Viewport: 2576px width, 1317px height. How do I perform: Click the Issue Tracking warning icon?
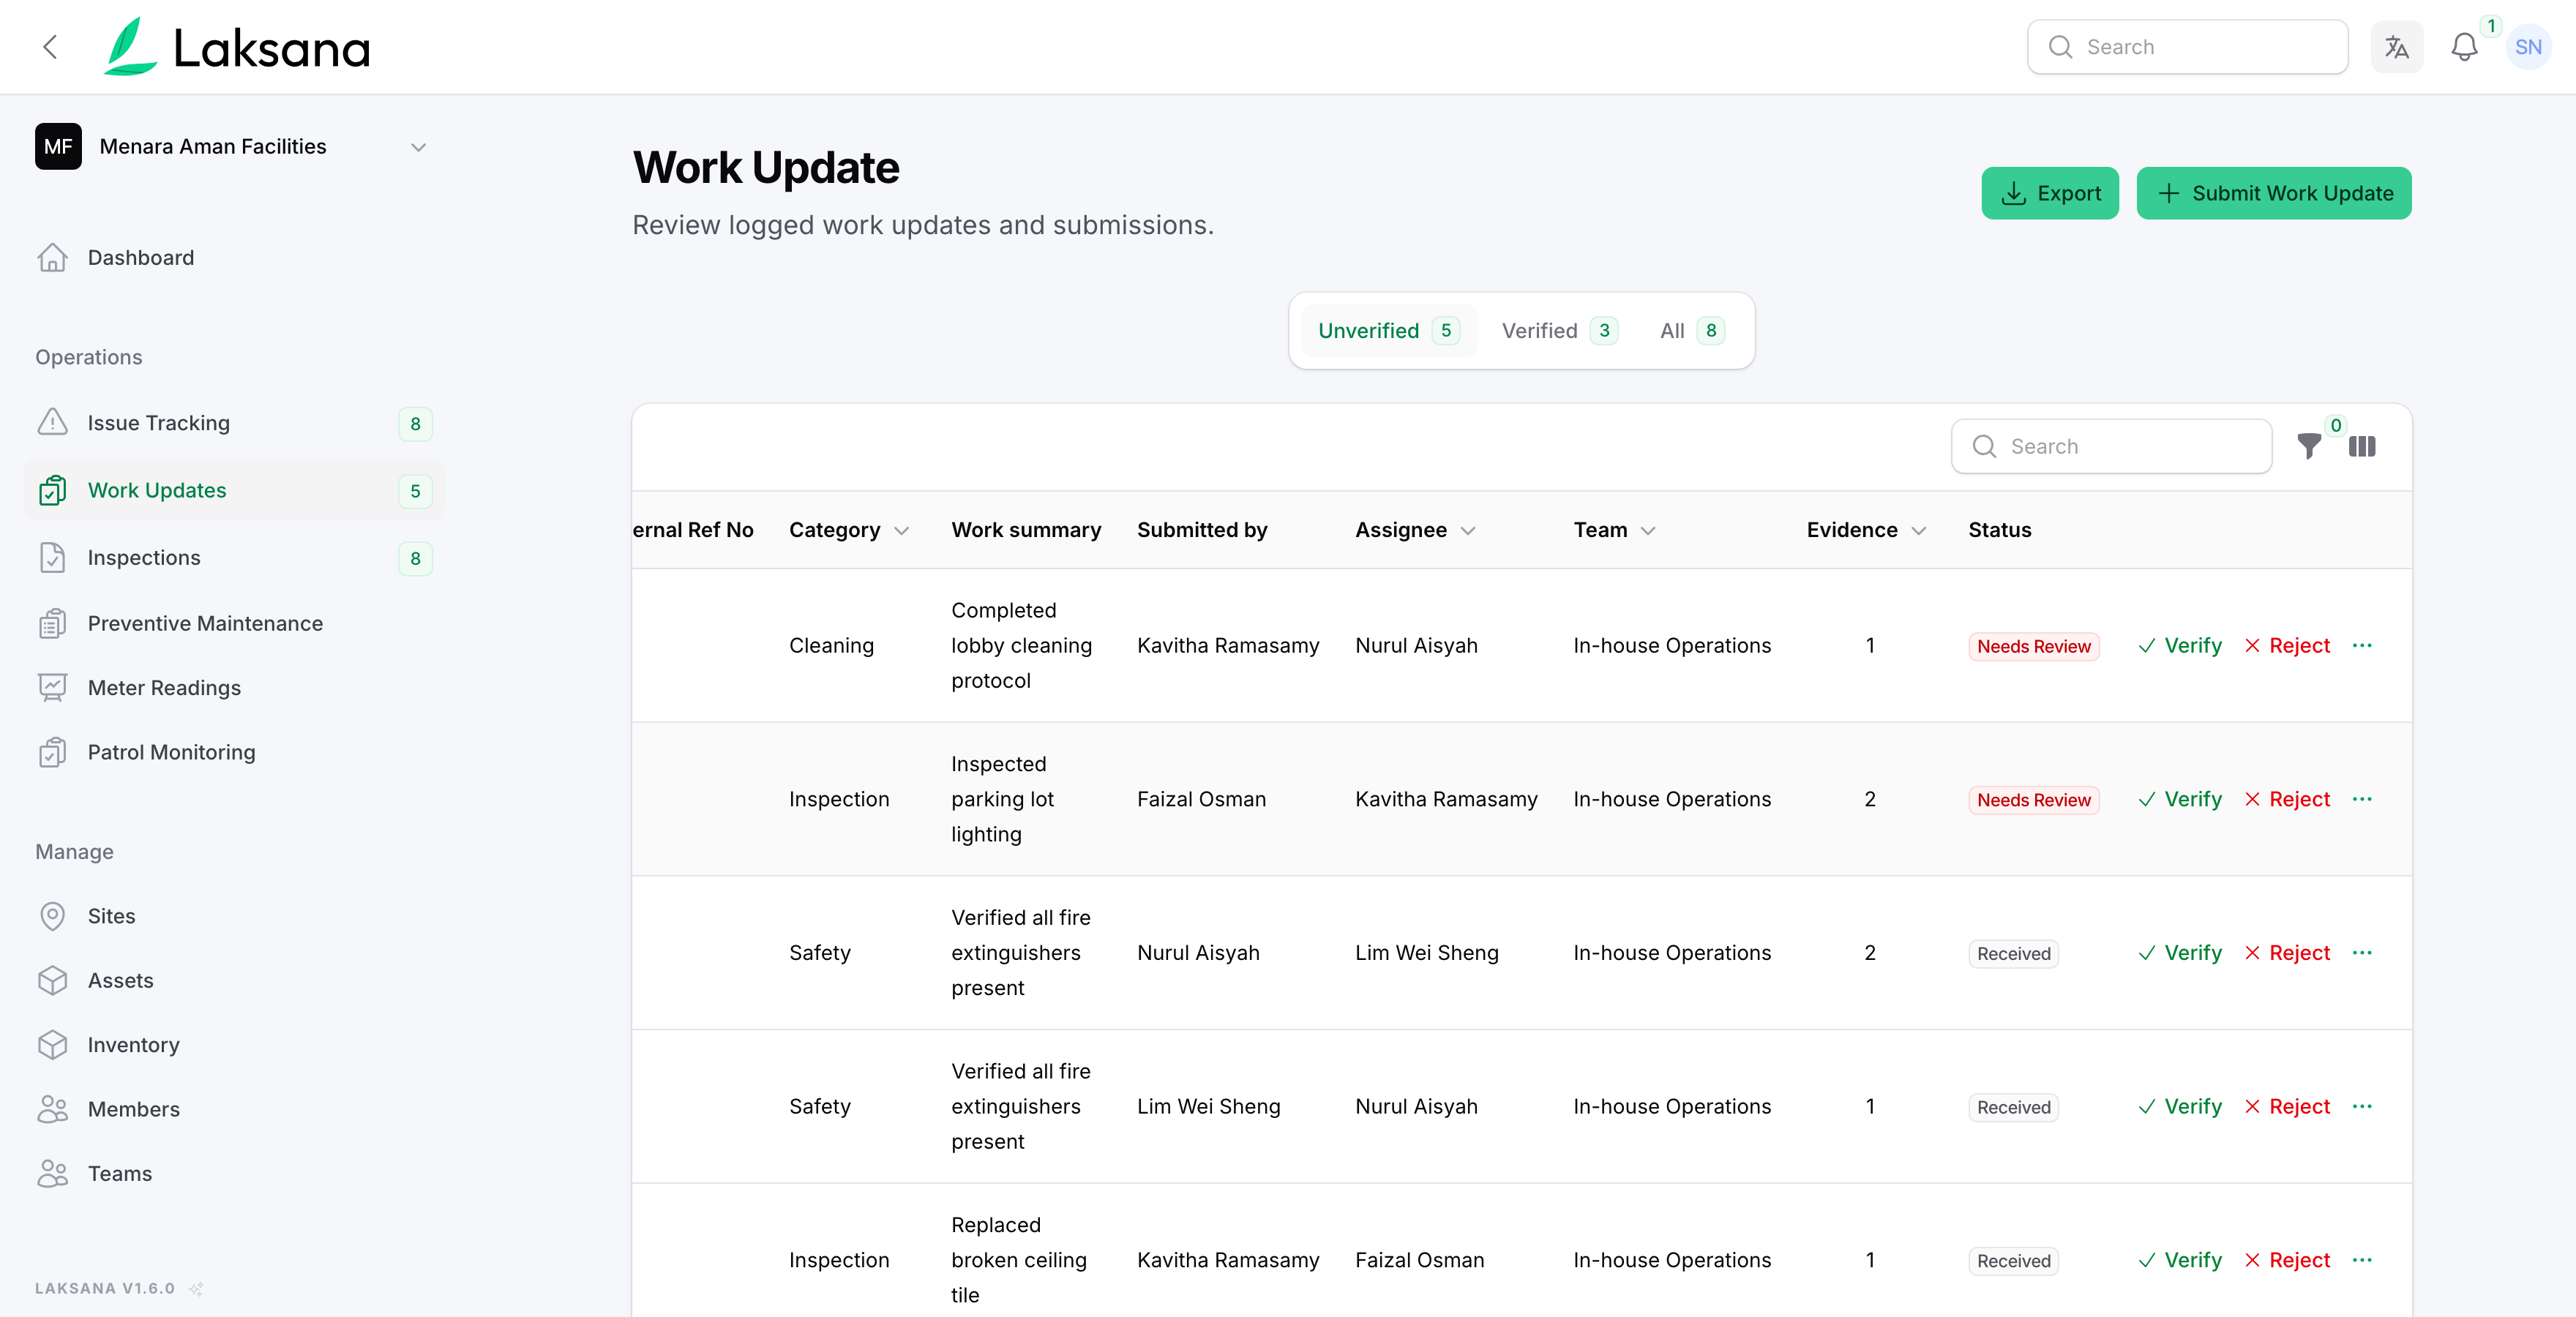click(x=52, y=423)
